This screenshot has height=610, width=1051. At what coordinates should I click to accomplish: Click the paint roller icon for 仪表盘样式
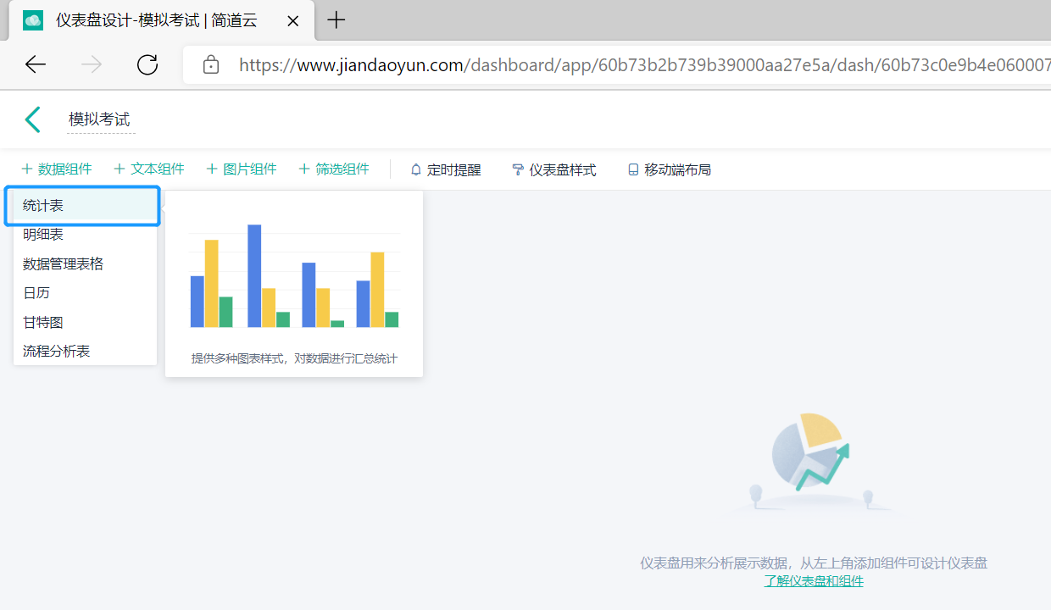518,169
